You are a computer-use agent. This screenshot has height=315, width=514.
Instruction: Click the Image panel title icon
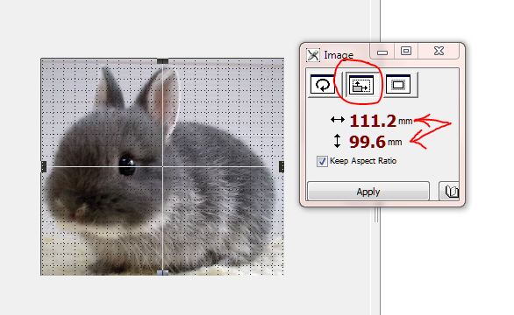tap(313, 54)
